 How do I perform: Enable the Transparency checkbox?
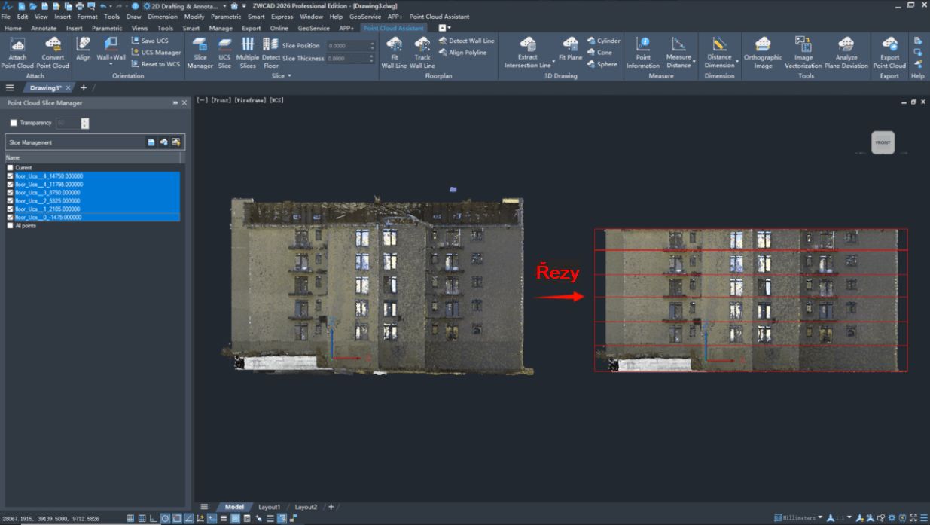(x=14, y=123)
